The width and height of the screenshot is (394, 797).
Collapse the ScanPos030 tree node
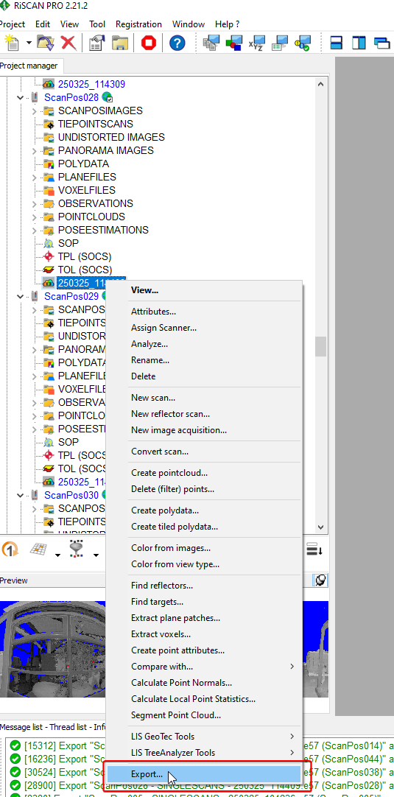(21, 495)
